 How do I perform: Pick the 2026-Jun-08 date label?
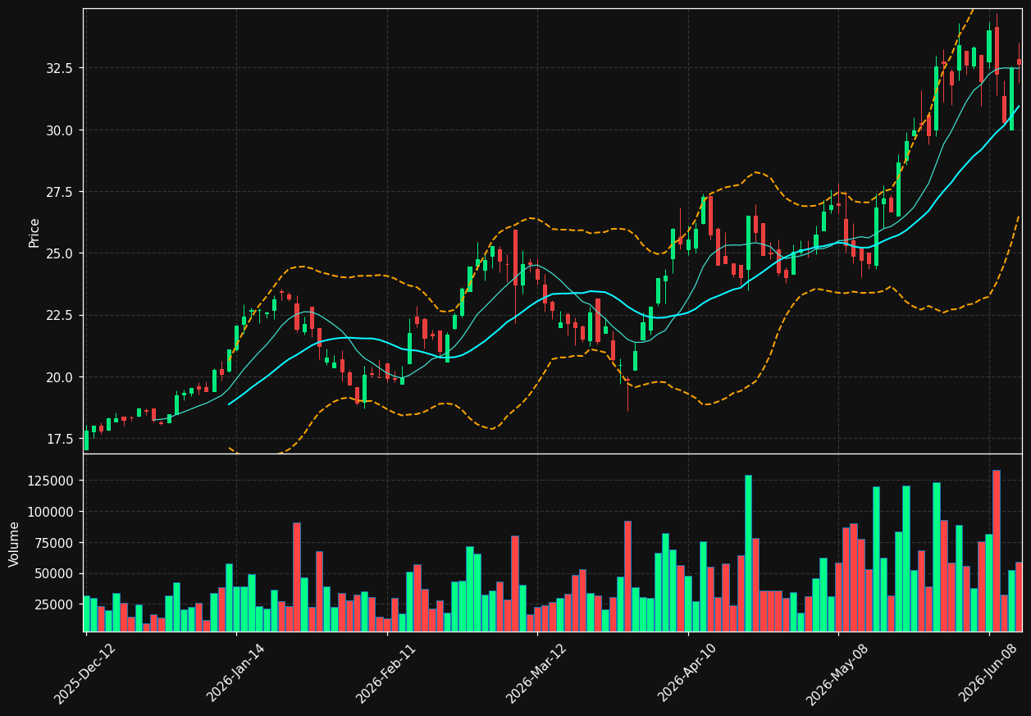[989, 673]
